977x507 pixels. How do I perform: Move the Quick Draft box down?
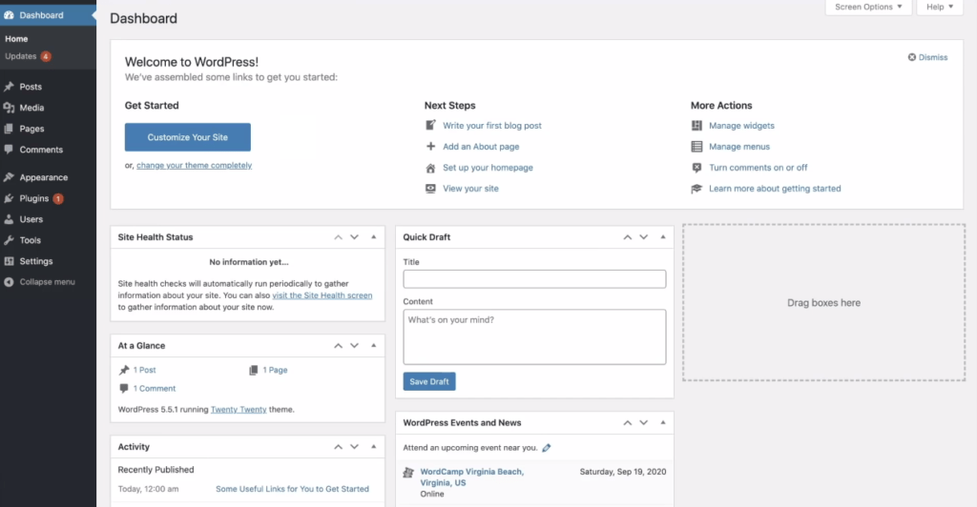pos(644,237)
